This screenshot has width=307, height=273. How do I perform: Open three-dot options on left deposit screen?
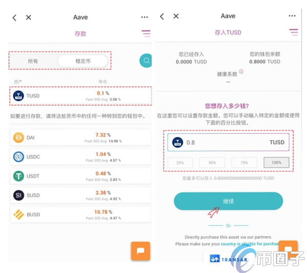click(x=144, y=17)
